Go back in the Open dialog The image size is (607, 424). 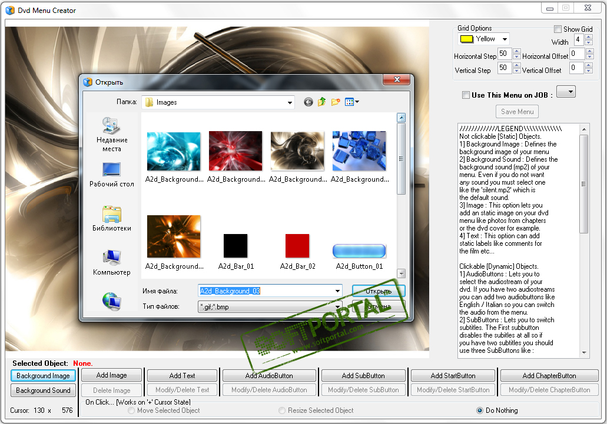(308, 102)
